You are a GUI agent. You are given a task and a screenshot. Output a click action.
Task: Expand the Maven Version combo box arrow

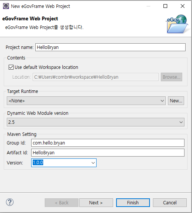93,163
